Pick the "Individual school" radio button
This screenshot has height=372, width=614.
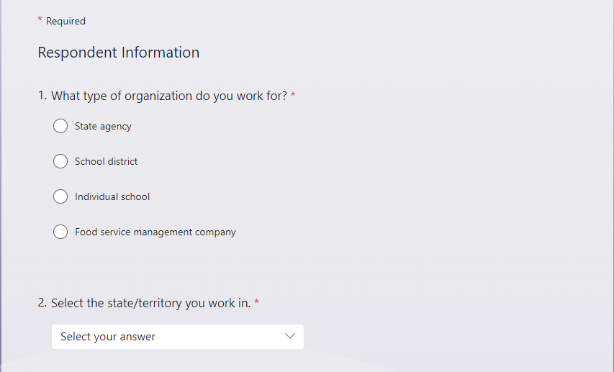60,197
